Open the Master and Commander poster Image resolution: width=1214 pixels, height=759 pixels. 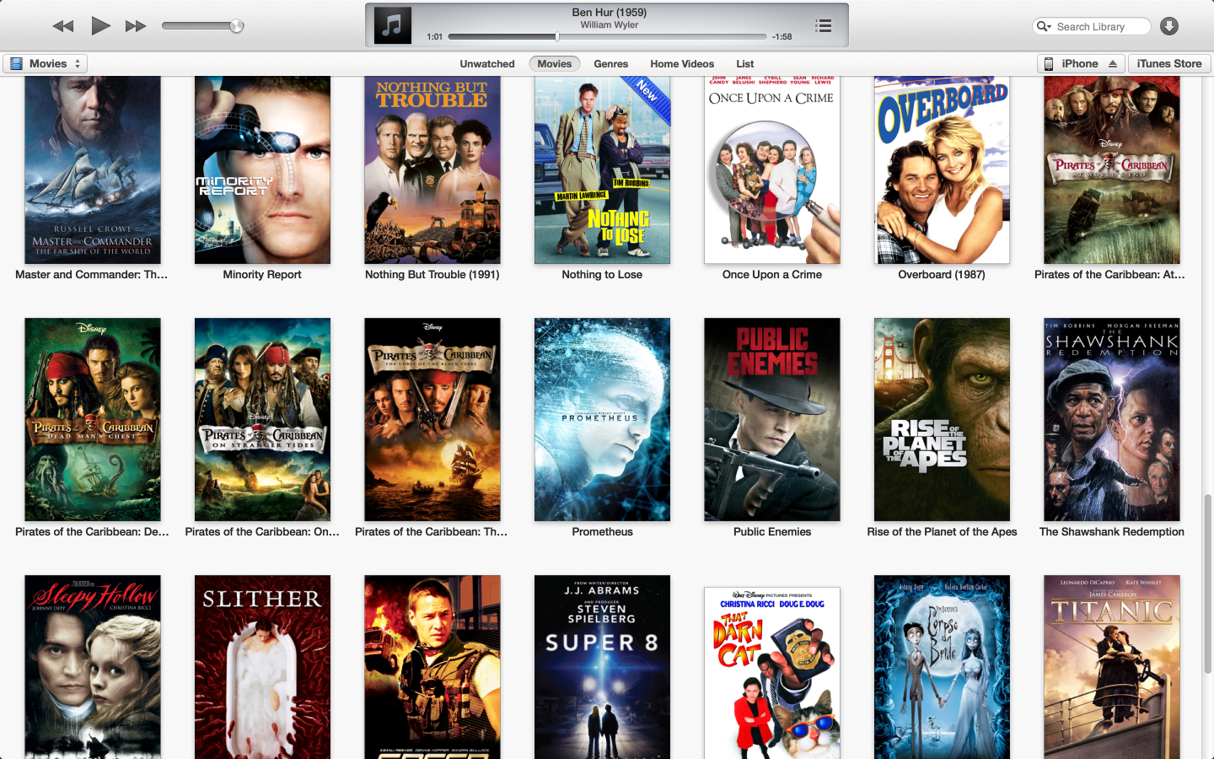93,170
